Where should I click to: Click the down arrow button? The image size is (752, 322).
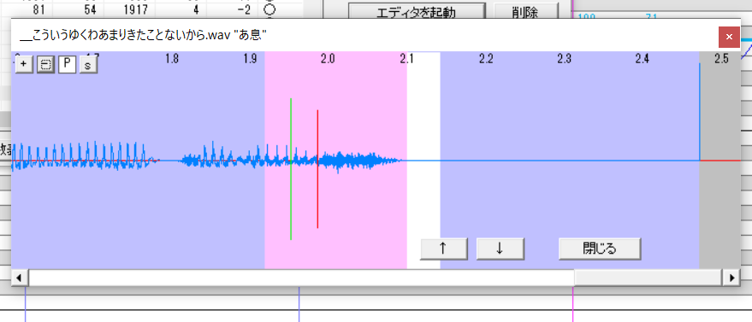click(x=500, y=249)
